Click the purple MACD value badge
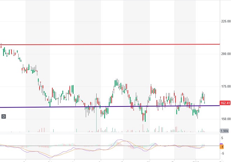 (222, 144)
